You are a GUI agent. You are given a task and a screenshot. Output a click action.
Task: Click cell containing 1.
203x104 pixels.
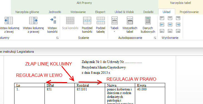[x=29, y=96]
